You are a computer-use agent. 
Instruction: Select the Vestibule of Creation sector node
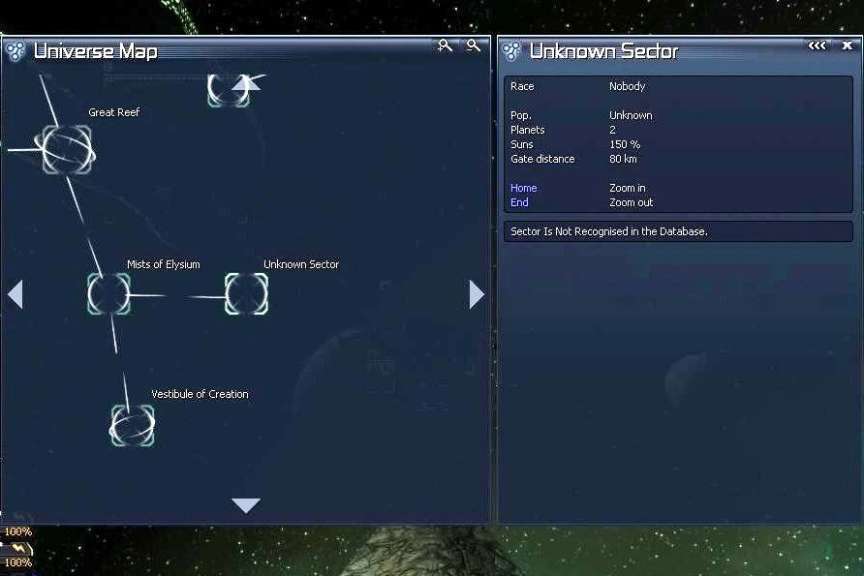pos(133,425)
